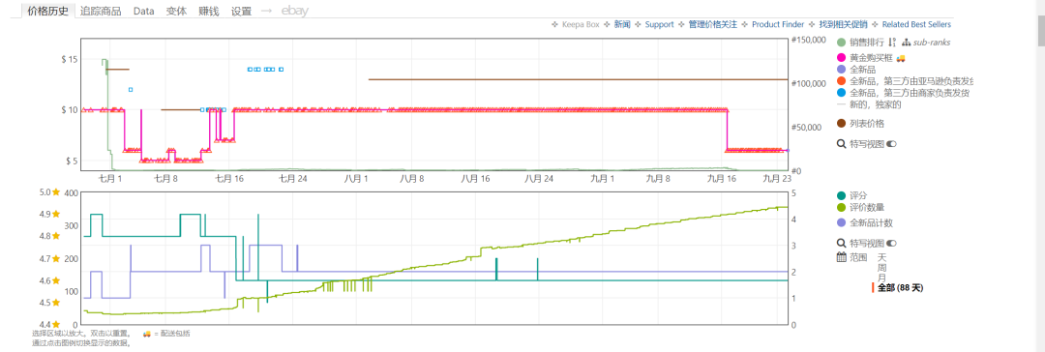Toggle the green 销售排行 legend dot

(841, 43)
